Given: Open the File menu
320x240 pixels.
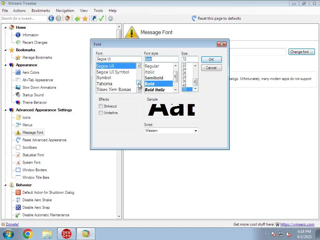Looking at the screenshot, I should tap(5, 11).
